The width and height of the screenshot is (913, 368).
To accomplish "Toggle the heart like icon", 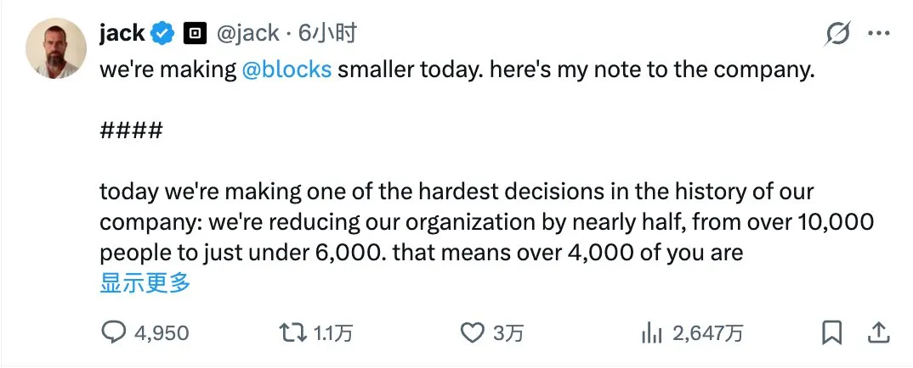I will pos(472,332).
